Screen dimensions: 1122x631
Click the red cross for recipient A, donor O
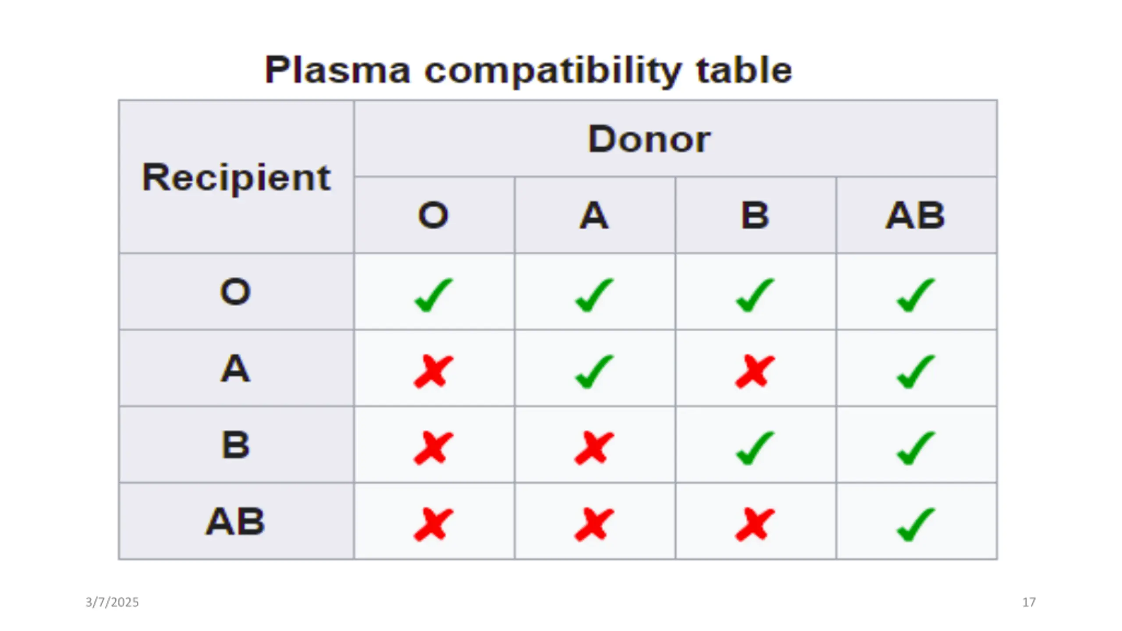[x=433, y=372]
